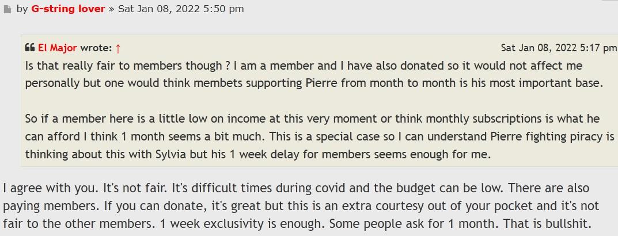This screenshot has height=236, width=618.
Task: Click quoted sentence "Is that really fair"
Action: [68, 66]
